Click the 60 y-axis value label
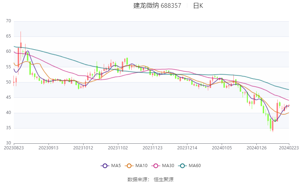 [8, 51]
